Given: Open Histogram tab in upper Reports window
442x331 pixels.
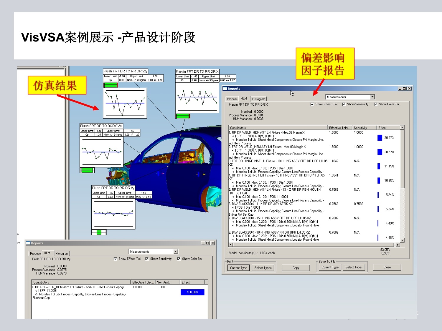Looking at the screenshot, I should 259,99.
